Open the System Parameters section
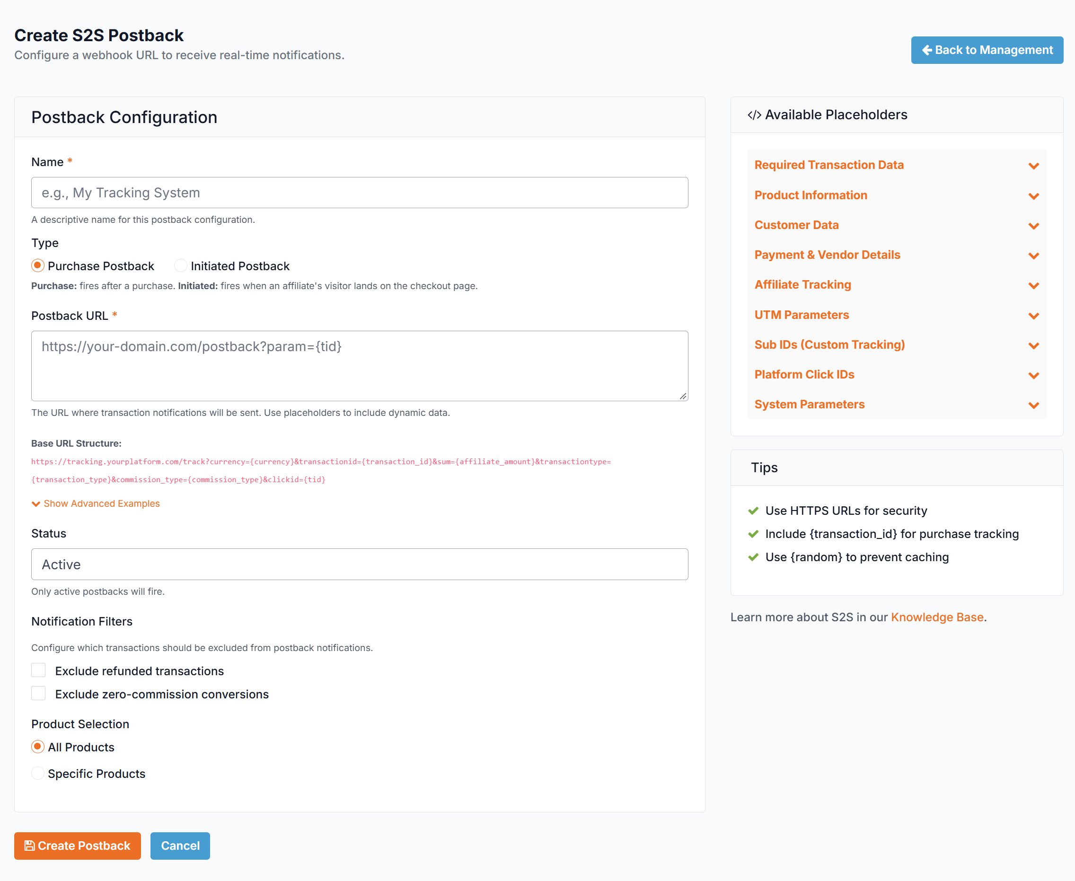 coord(896,405)
